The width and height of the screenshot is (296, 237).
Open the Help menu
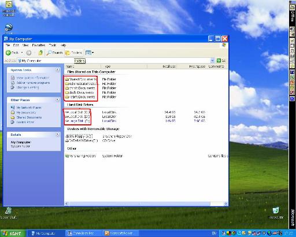pos(63,45)
